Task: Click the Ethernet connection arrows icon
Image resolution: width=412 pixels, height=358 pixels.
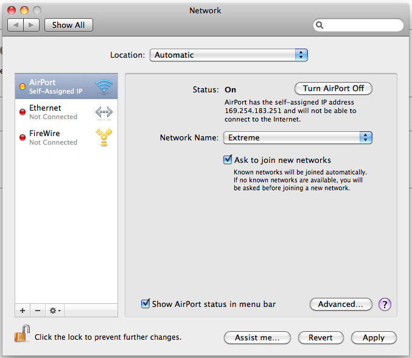Action: [104, 112]
